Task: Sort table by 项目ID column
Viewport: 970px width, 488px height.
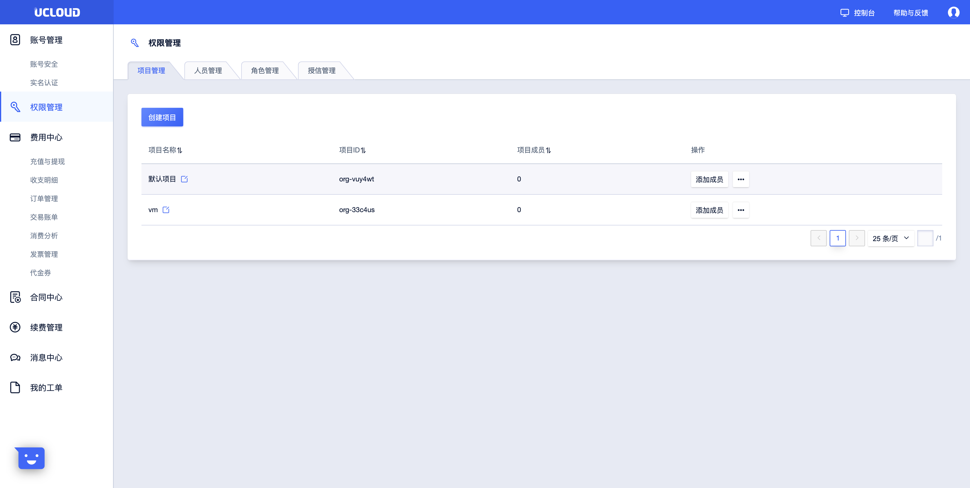Action: [363, 150]
